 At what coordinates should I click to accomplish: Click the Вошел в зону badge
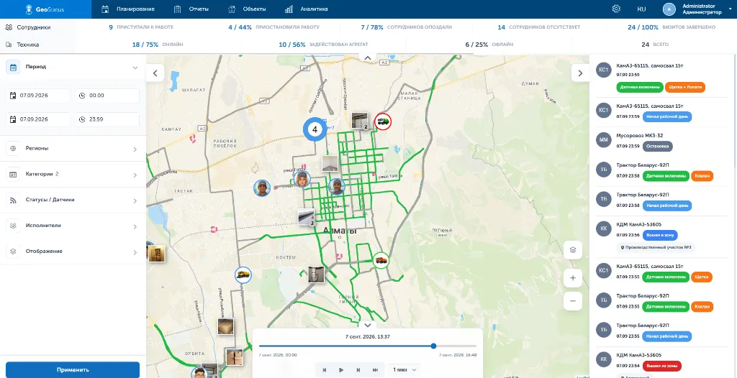point(661,235)
